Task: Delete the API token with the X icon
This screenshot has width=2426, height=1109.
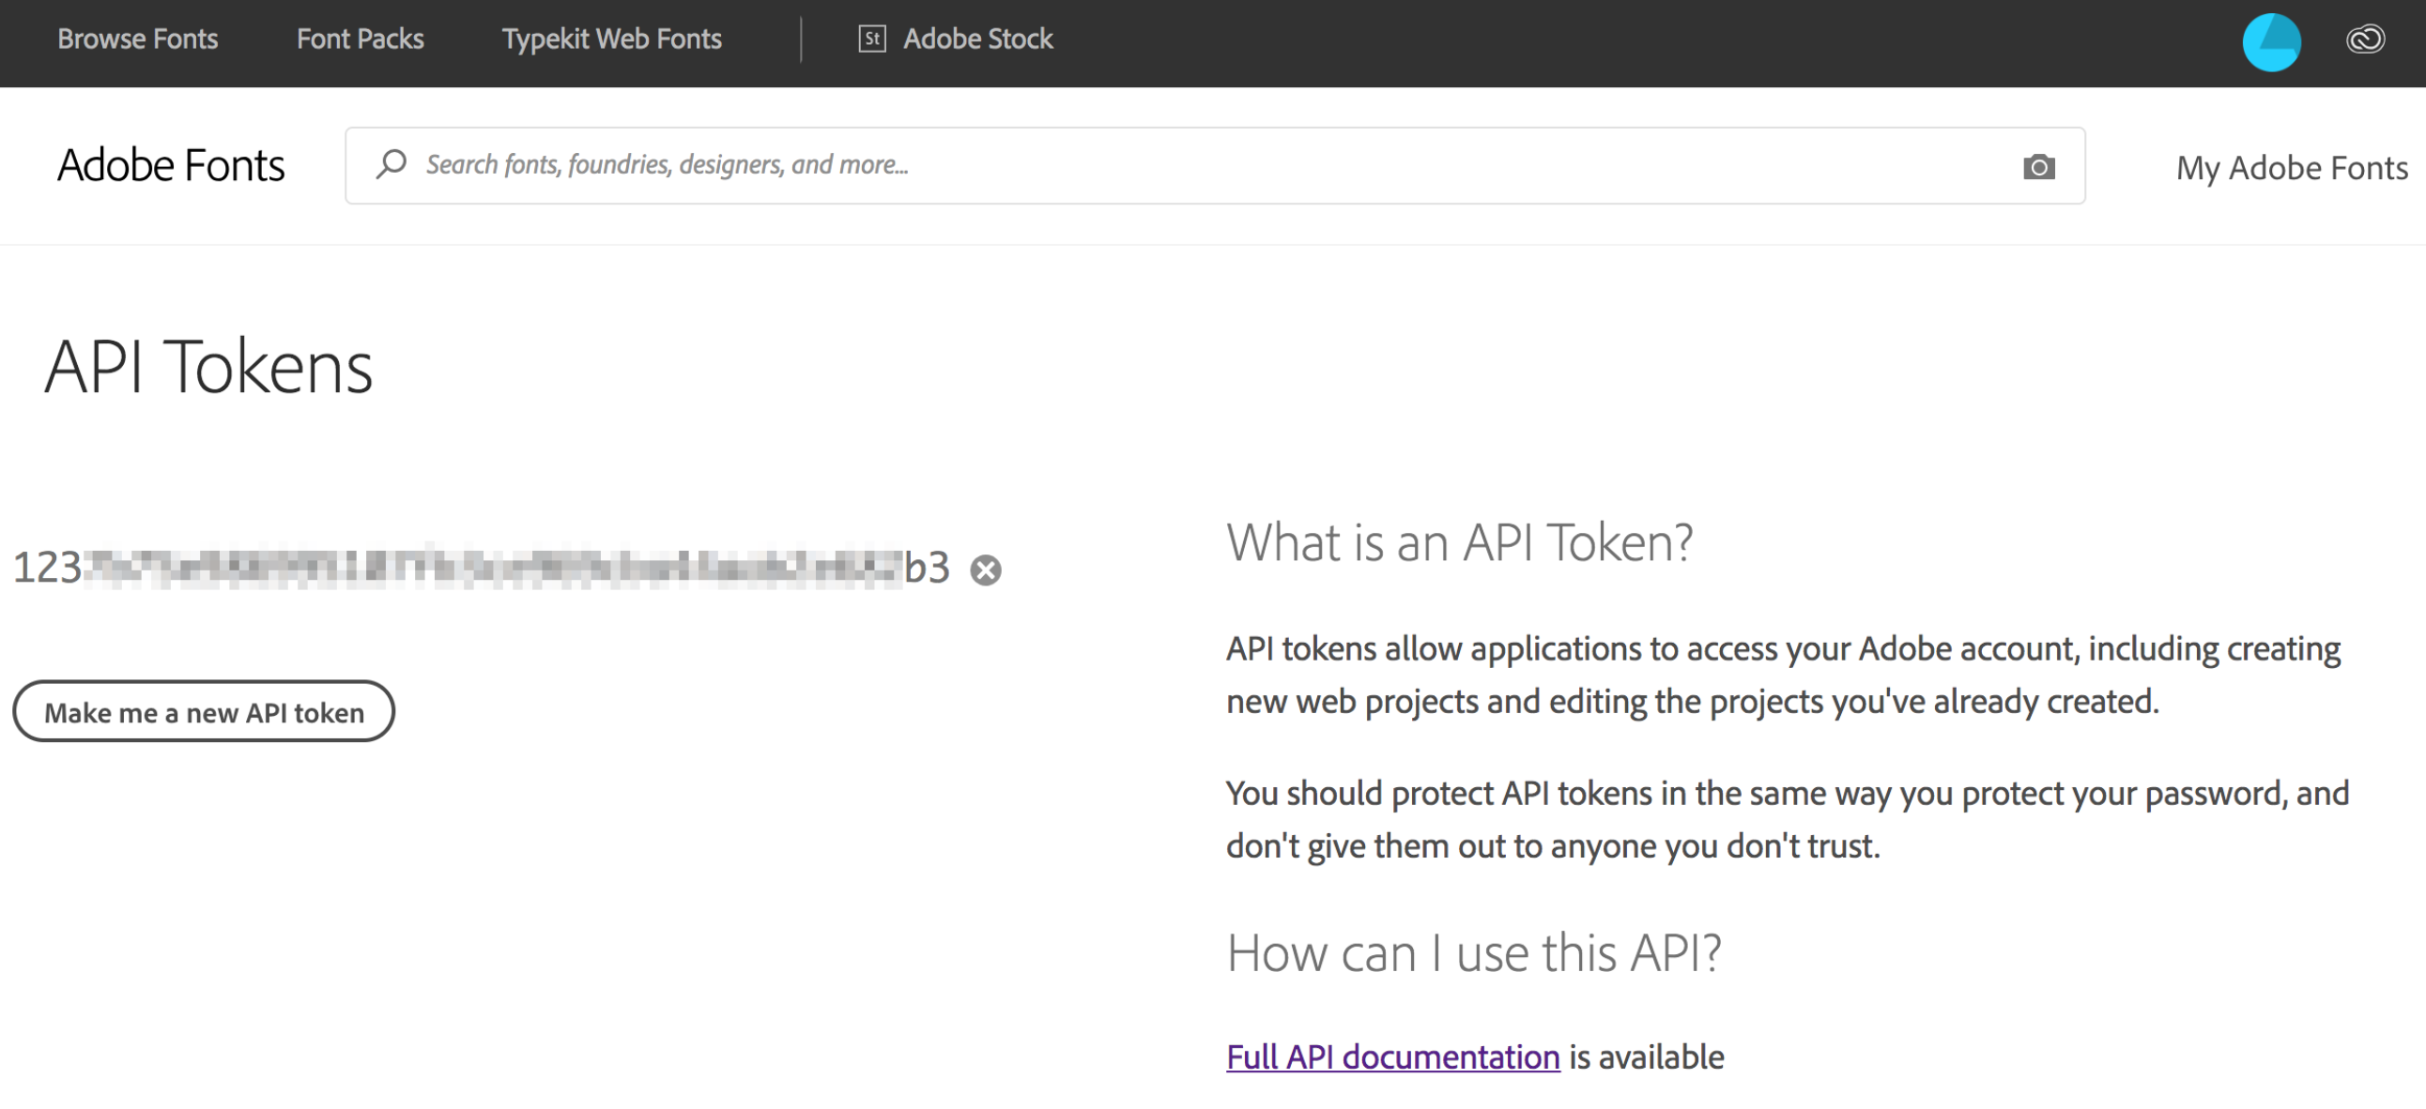Action: coord(985,570)
